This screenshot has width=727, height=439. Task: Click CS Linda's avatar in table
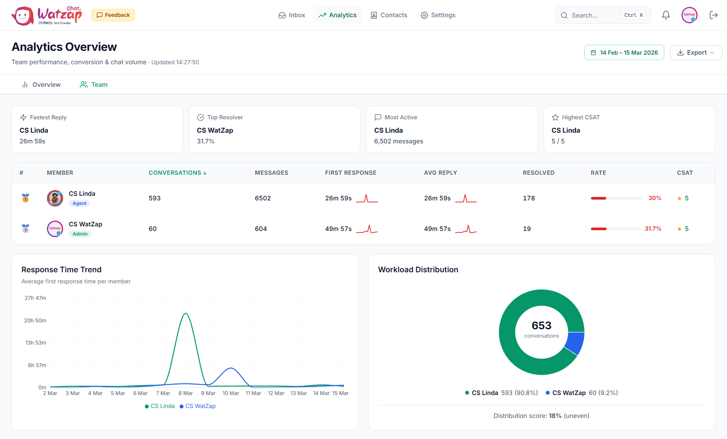[x=55, y=198]
